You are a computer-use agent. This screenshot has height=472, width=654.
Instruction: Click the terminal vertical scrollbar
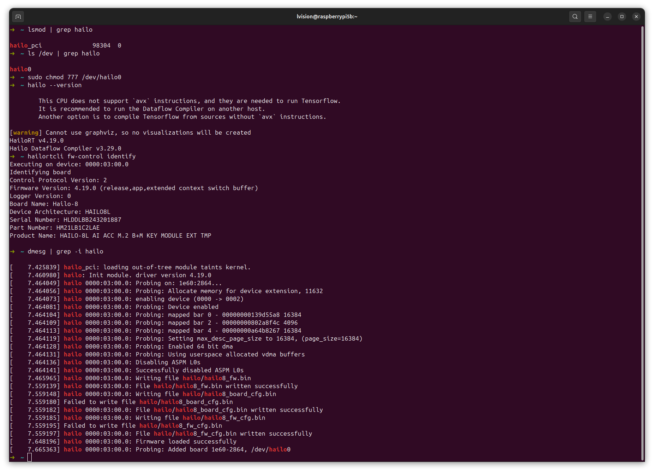click(x=642, y=243)
